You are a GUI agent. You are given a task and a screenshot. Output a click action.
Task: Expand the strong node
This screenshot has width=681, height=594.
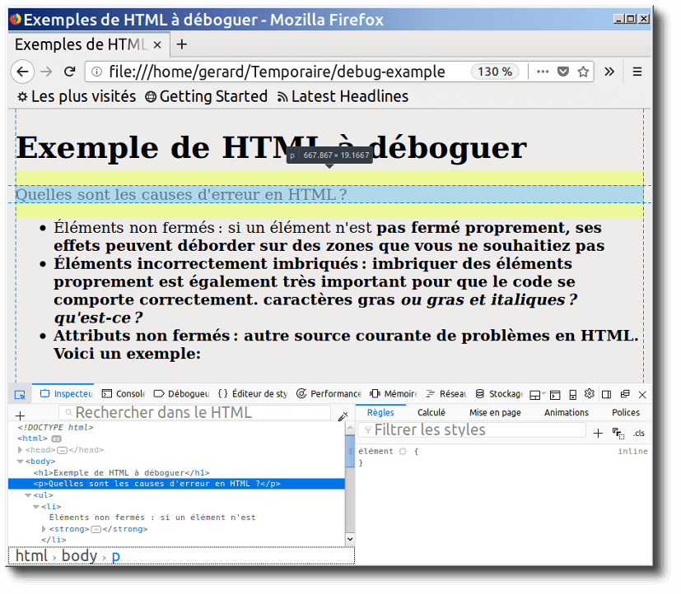tap(44, 529)
